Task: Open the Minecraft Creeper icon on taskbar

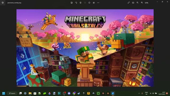Action: [x=98, y=93]
